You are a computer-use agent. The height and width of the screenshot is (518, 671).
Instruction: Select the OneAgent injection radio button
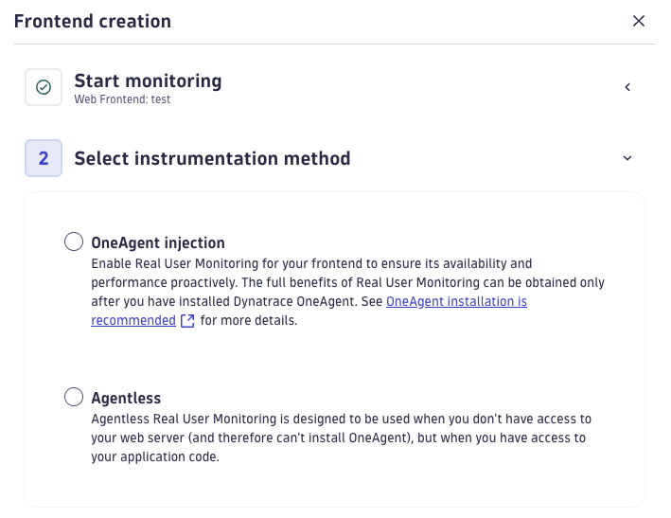point(74,241)
